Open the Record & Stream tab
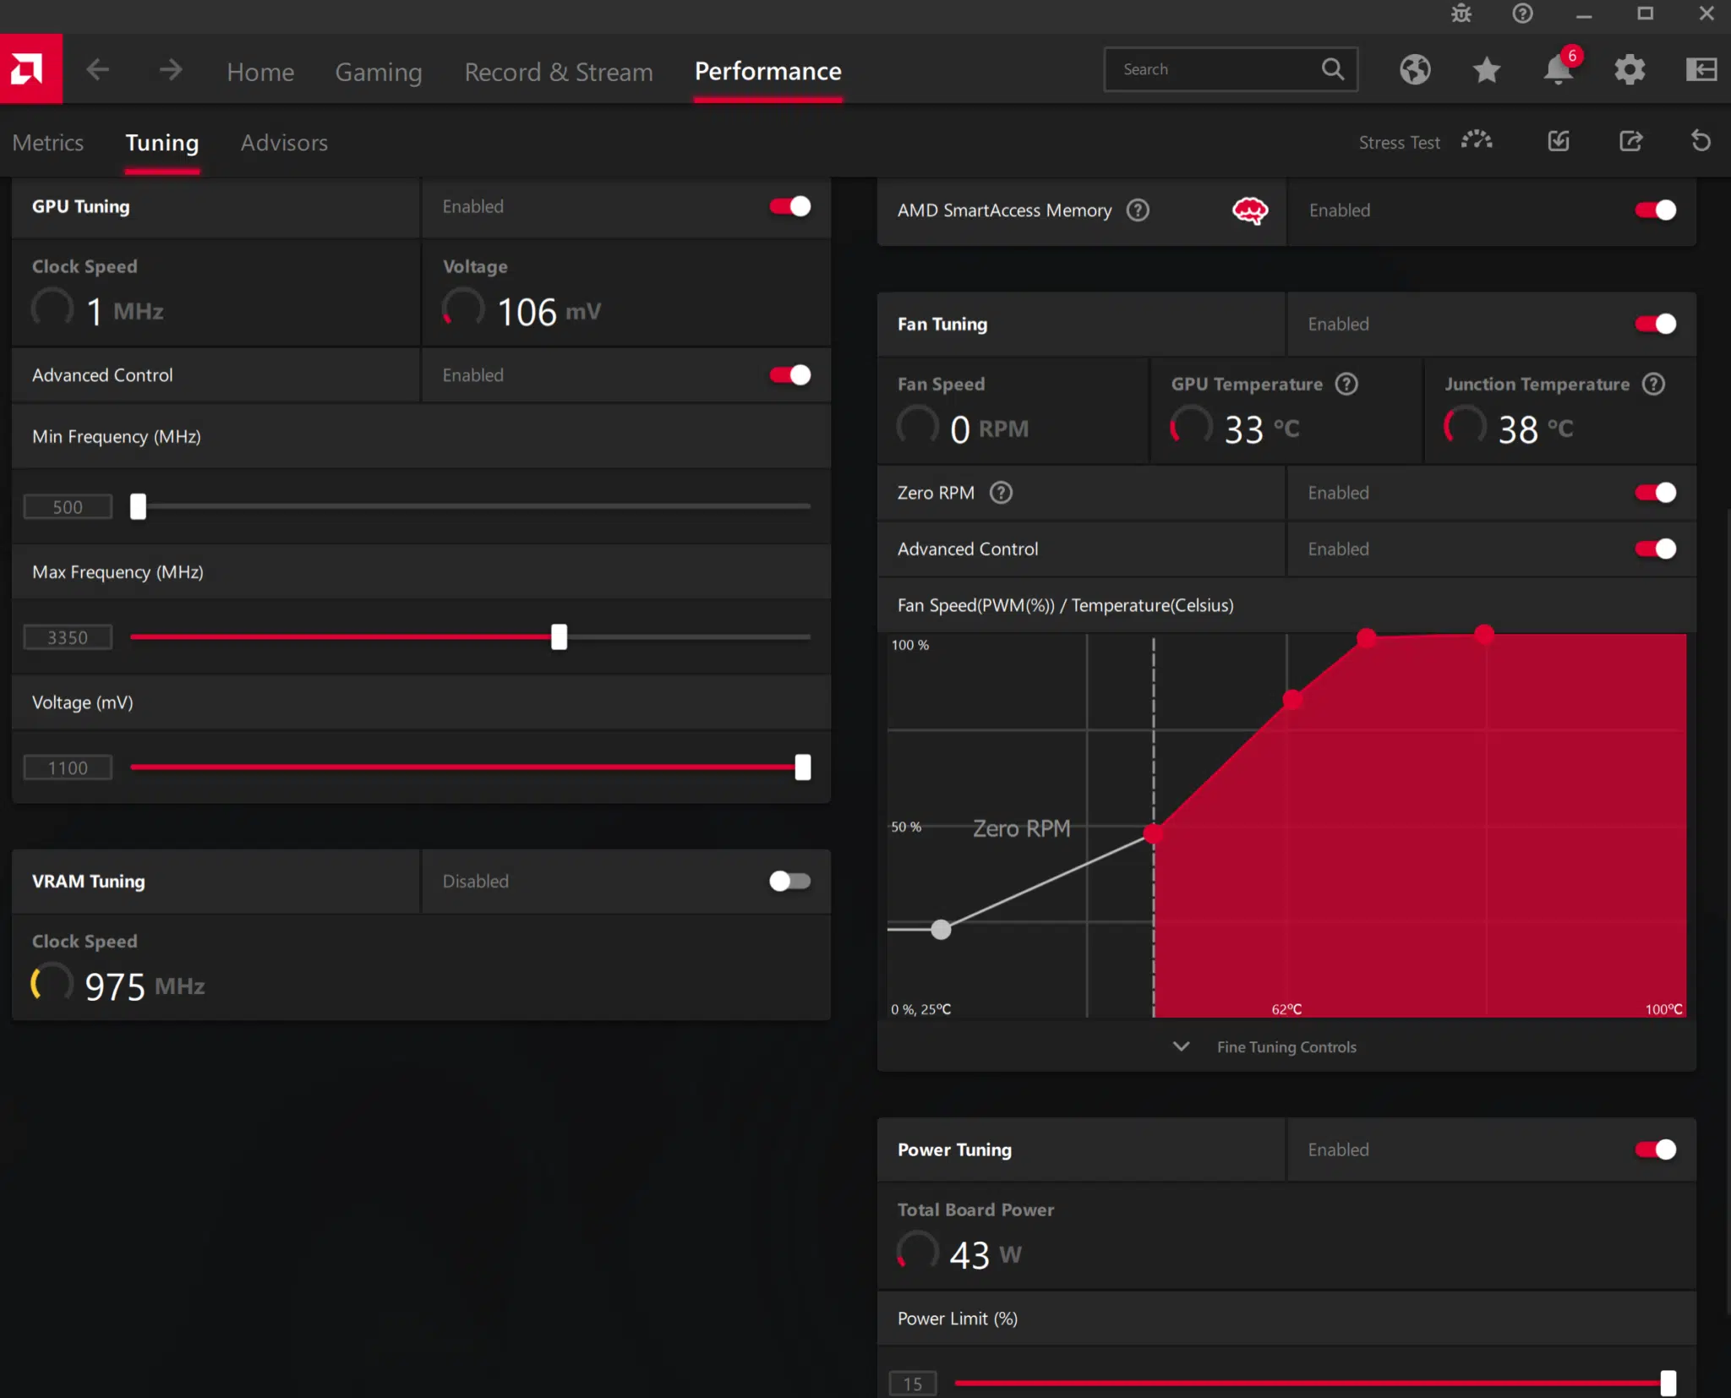The height and width of the screenshot is (1398, 1731). 559,72
